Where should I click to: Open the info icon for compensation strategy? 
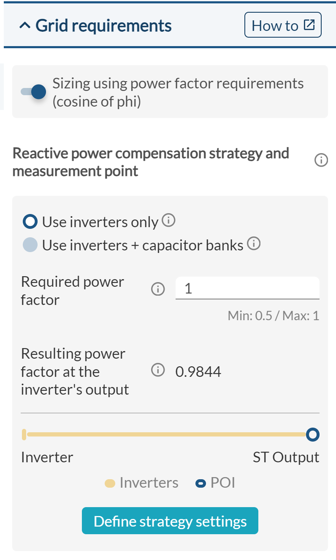pos(320,160)
